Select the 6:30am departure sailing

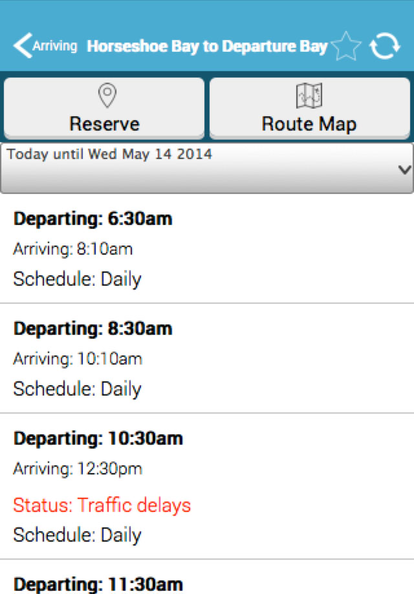pyautogui.click(x=93, y=218)
